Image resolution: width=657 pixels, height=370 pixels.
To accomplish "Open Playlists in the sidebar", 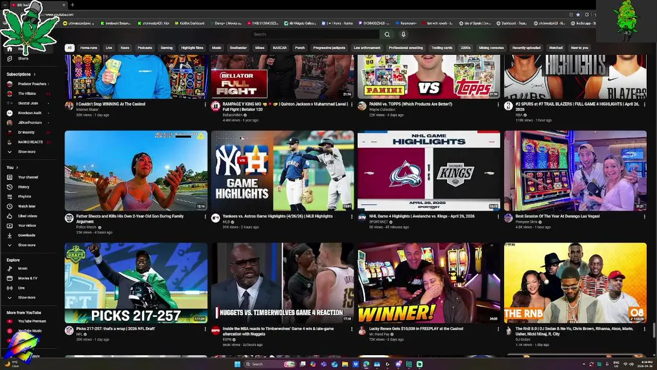I will click(x=25, y=196).
